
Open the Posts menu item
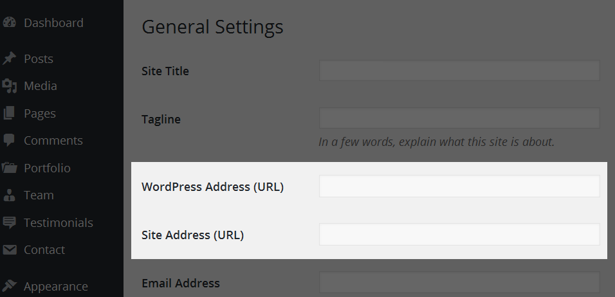point(39,59)
